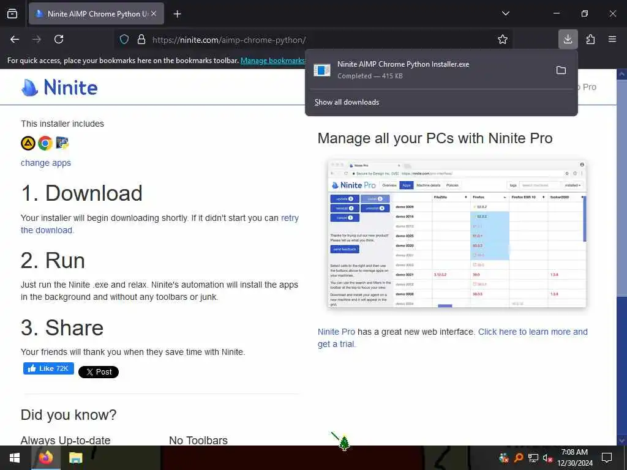Click the search tray icon
Viewport: 627px width, 470px height.
[519, 458]
